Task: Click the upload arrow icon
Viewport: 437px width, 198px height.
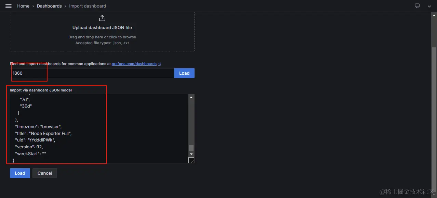Action: (x=102, y=18)
